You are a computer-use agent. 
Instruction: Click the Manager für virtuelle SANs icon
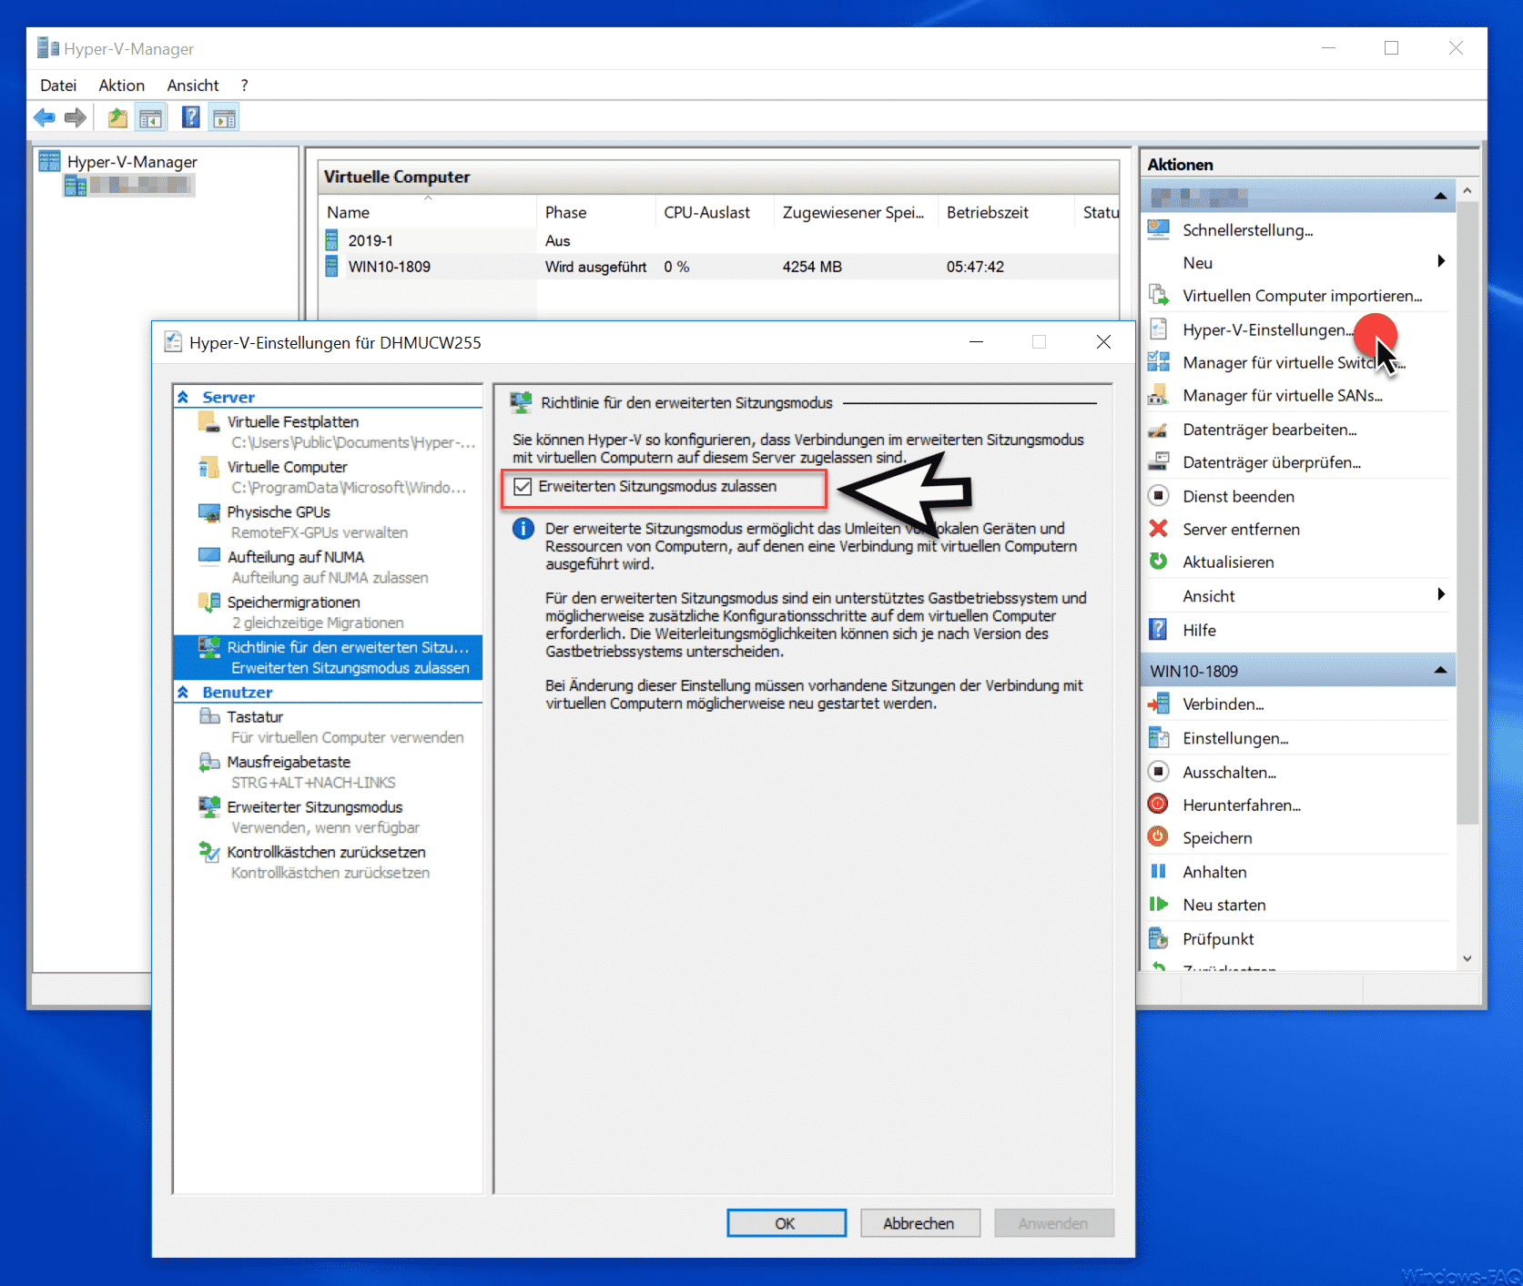[x=1159, y=395]
